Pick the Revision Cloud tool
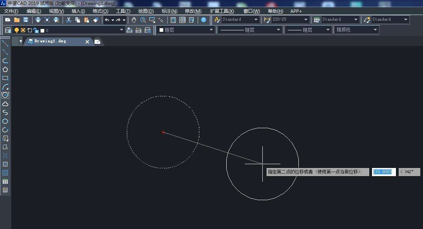 pos(5,104)
